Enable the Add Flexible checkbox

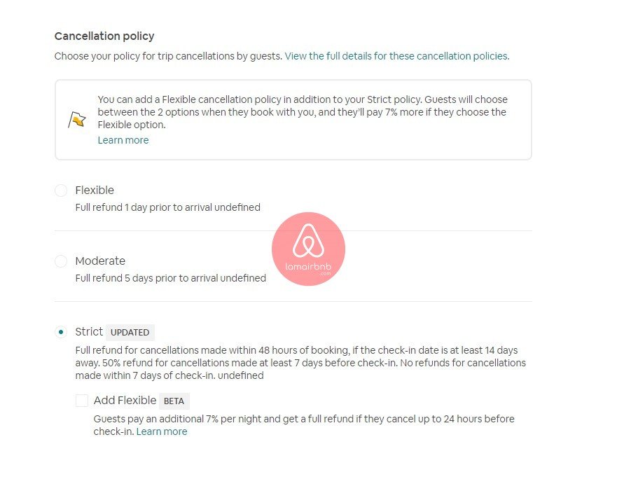[x=82, y=401]
